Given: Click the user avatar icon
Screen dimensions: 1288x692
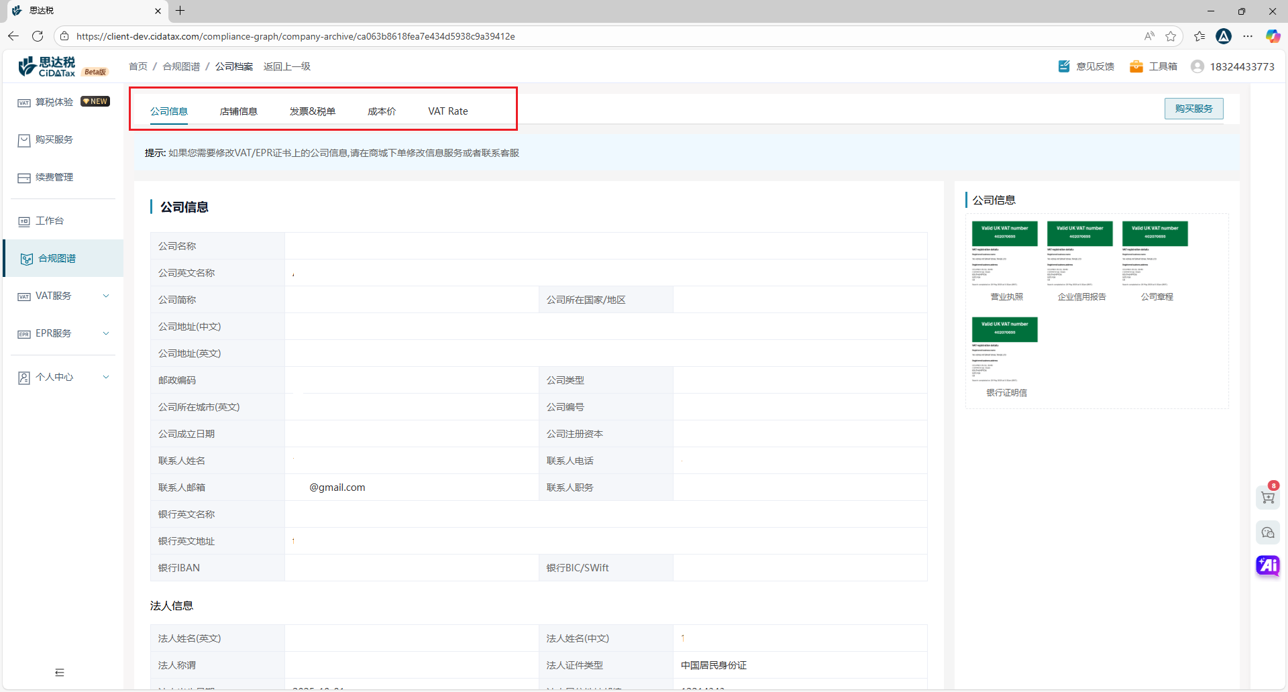Looking at the screenshot, I should coord(1197,66).
